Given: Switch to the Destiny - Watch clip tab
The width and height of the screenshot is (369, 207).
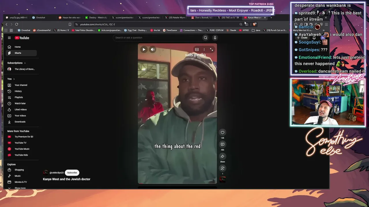Looking at the screenshot, I should pos(96,18).
